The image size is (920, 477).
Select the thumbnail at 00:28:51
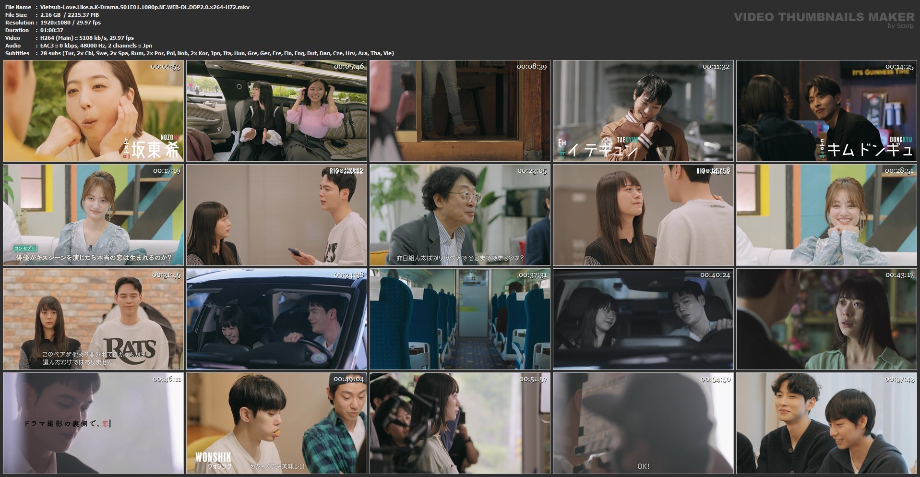[x=826, y=215]
